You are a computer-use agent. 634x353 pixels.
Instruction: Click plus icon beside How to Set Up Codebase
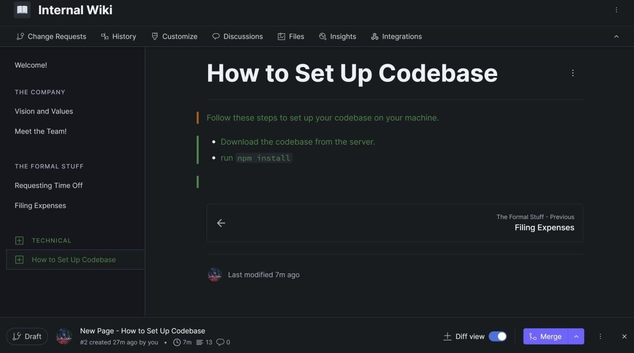[20, 260]
